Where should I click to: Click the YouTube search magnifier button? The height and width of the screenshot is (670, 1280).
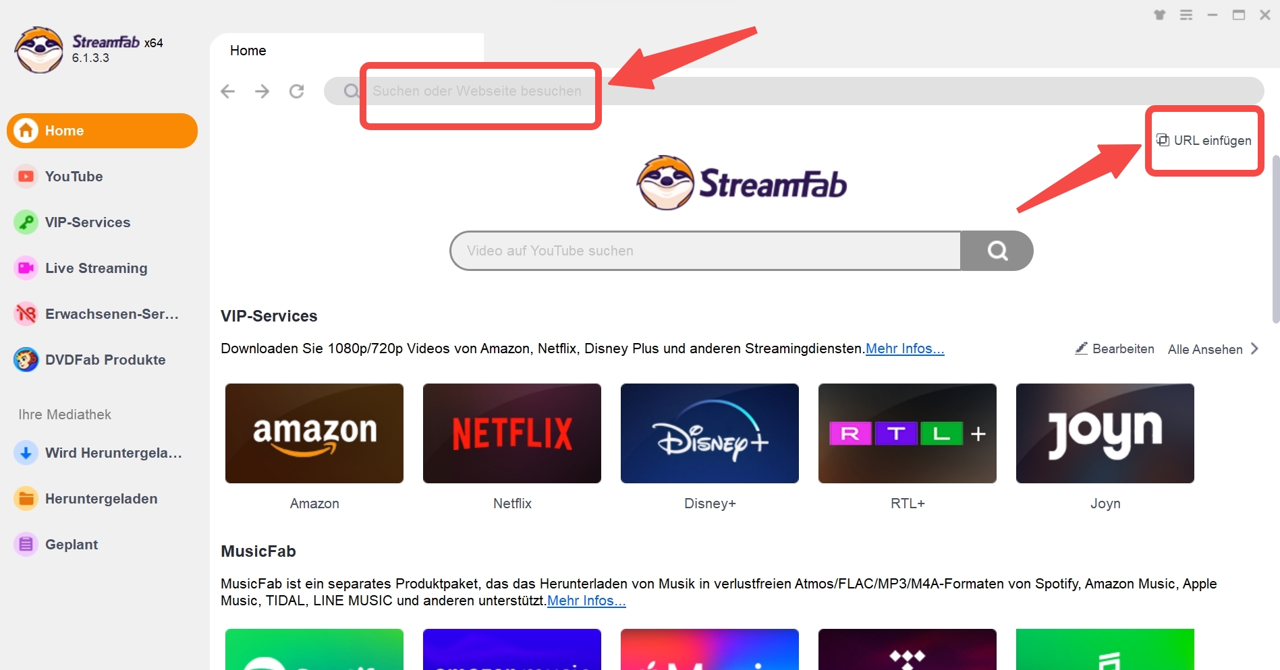997,251
